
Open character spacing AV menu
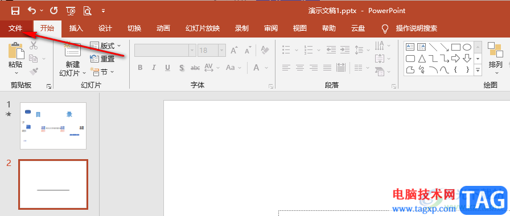[211, 68]
